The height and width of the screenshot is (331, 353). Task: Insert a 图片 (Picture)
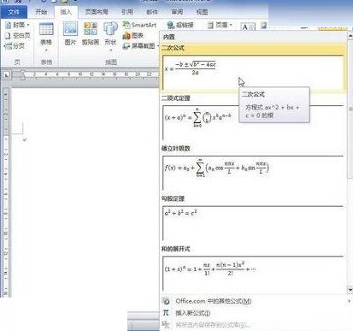tap(70, 33)
